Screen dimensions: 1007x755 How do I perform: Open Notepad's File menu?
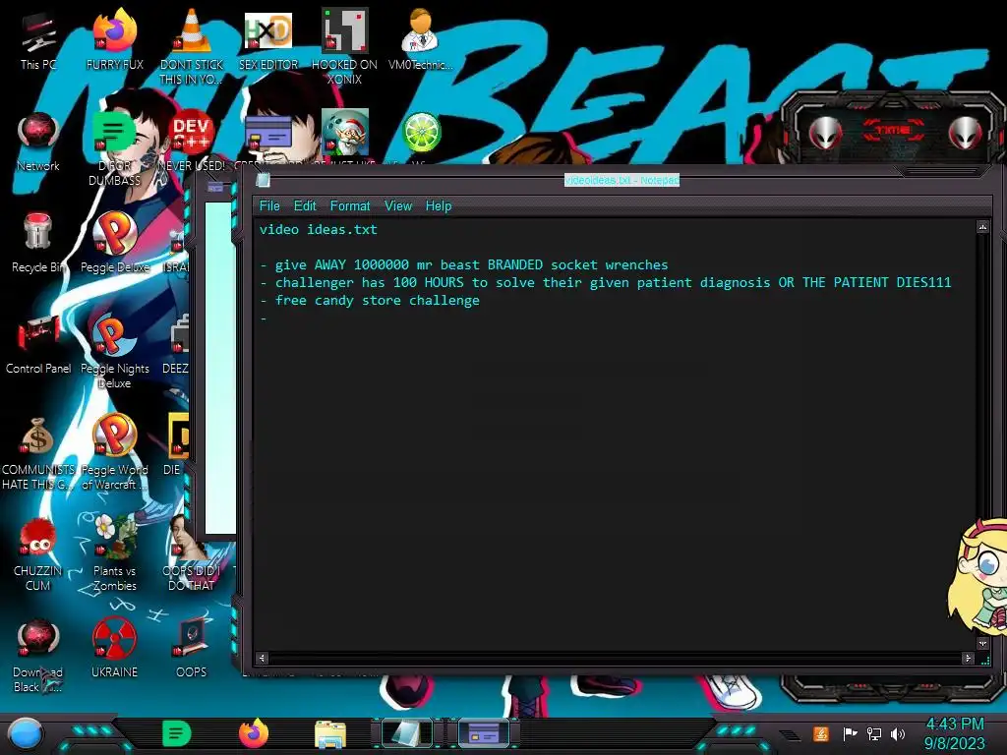pyautogui.click(x=269, y=206)
